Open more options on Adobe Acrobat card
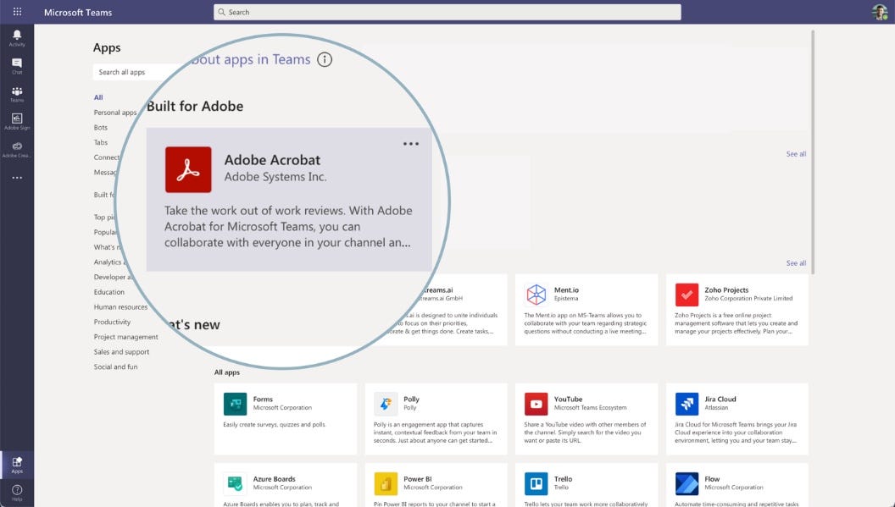895x507 pixels. [x=411, y=144]
